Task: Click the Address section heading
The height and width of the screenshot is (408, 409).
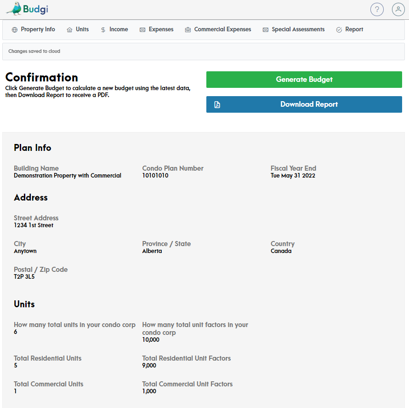Action: click(31, 198)
